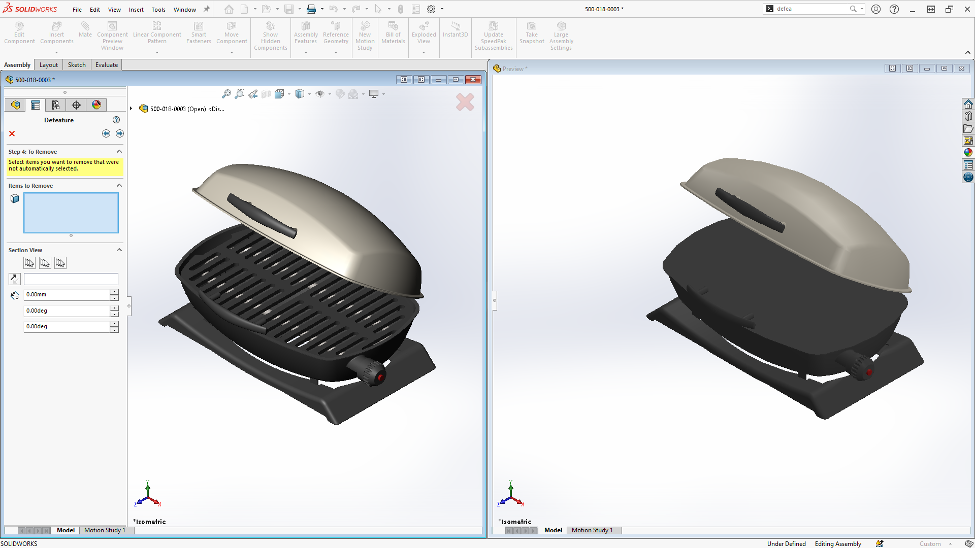This screenshot has height=548, width=975.
Task: Select the first section plane toggle button
Action: (29, 262)
